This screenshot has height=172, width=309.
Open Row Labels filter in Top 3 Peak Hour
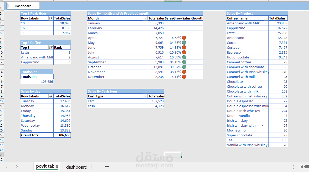(51, 18)
